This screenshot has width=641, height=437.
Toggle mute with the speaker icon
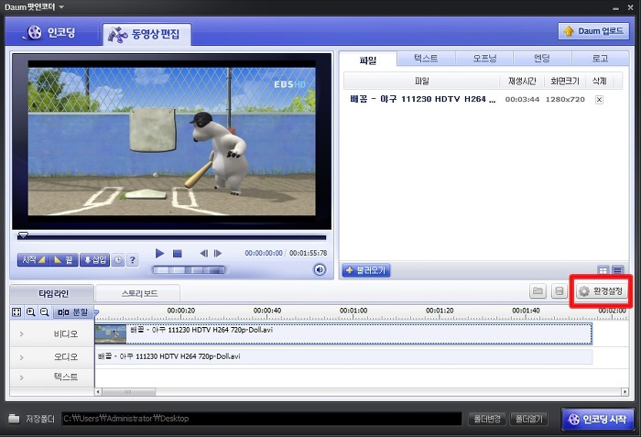click(x=320, y=269)
